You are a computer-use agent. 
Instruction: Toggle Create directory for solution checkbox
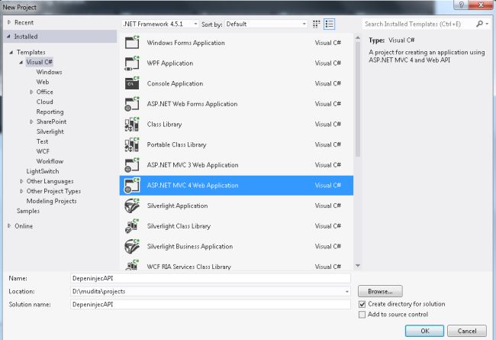click(362, 304)
